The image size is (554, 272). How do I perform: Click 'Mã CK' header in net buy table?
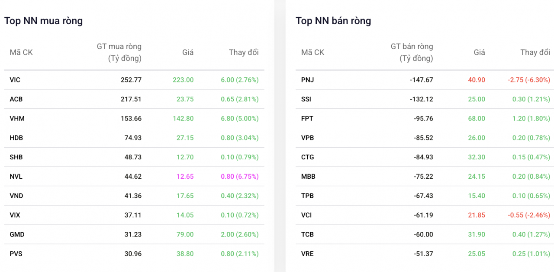[x=21, y=52]
